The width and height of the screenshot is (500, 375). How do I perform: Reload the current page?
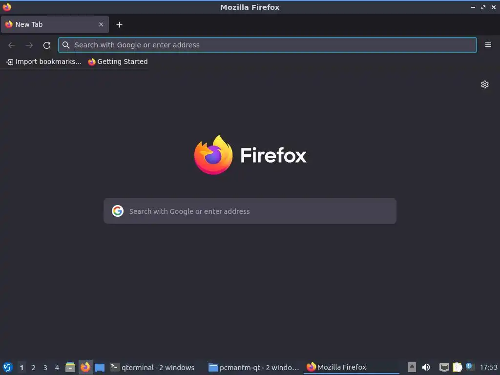[47, 45]
